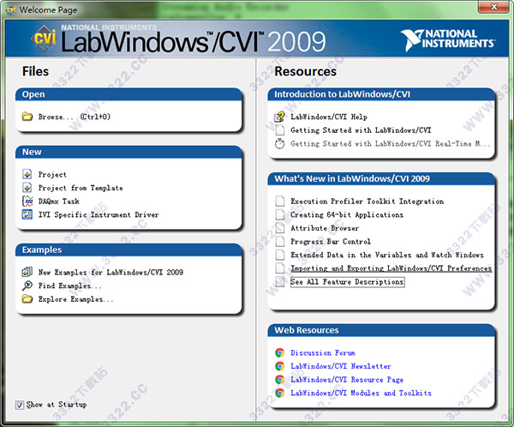Open Explore Examples...
The width and height of the screenshot is (514, 427).
75,299
